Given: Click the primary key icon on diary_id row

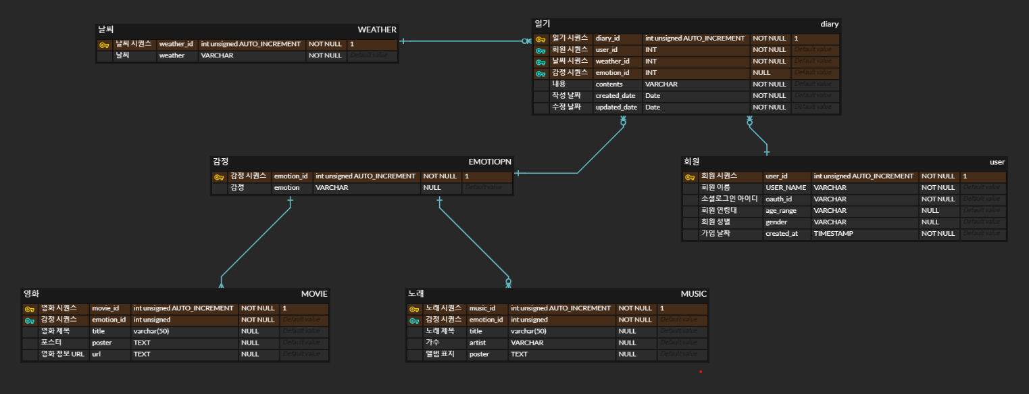Looking at the screenshot, I should [x=541, y=39].
